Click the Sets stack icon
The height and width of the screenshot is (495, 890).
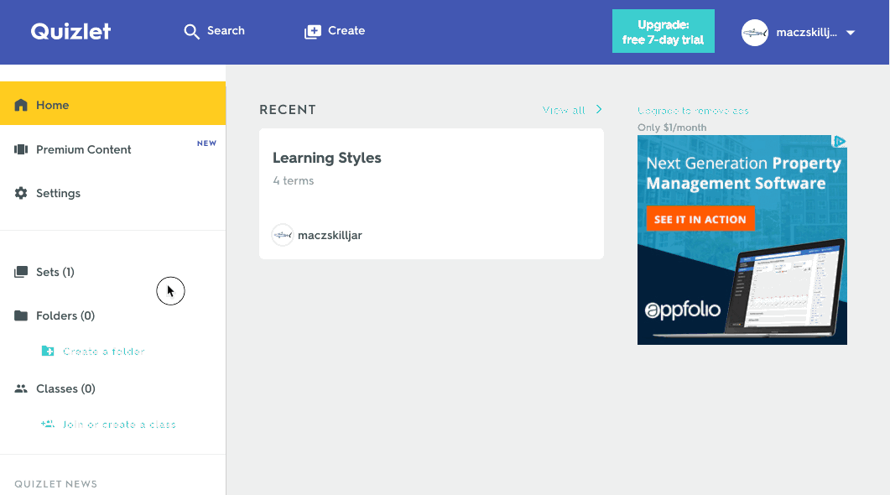(x=21, y=272)
